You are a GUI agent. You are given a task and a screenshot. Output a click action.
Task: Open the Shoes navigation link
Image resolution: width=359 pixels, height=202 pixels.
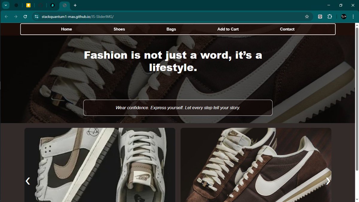pos(119,29)
